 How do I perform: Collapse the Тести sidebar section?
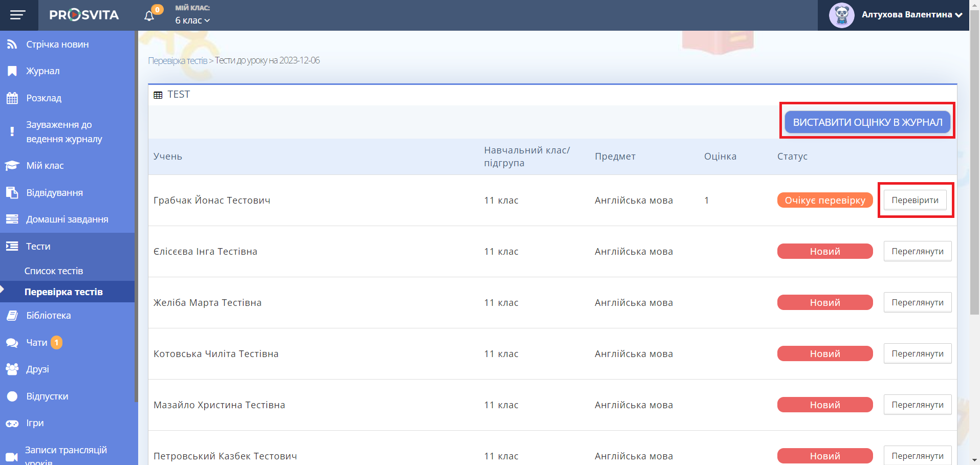point(38,247)
